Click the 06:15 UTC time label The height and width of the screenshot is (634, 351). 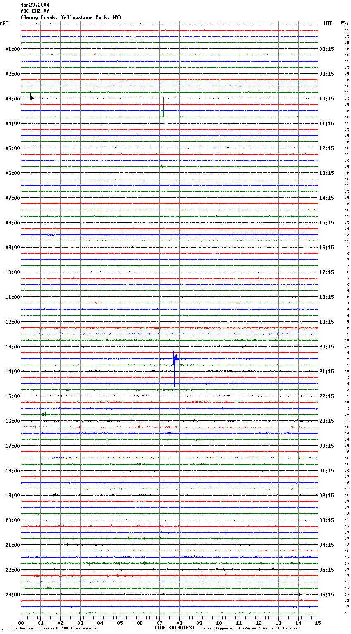coord(327,595)
